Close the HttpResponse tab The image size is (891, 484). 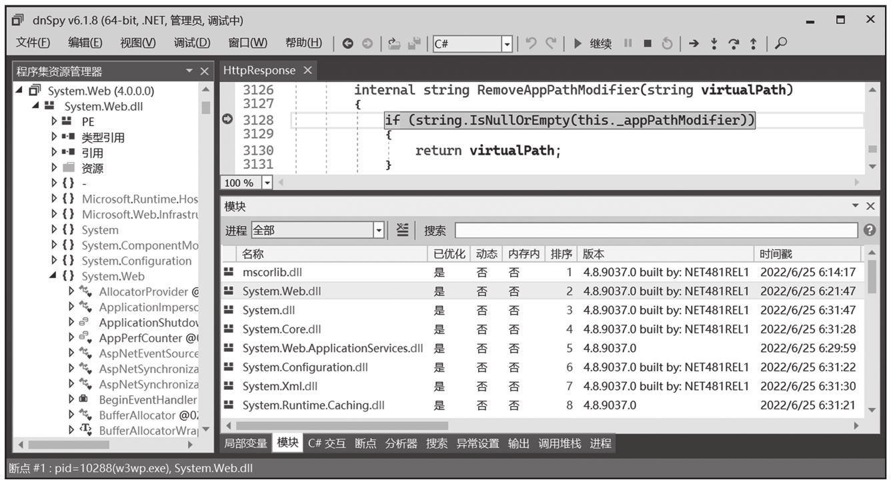(x=307, y=70)
